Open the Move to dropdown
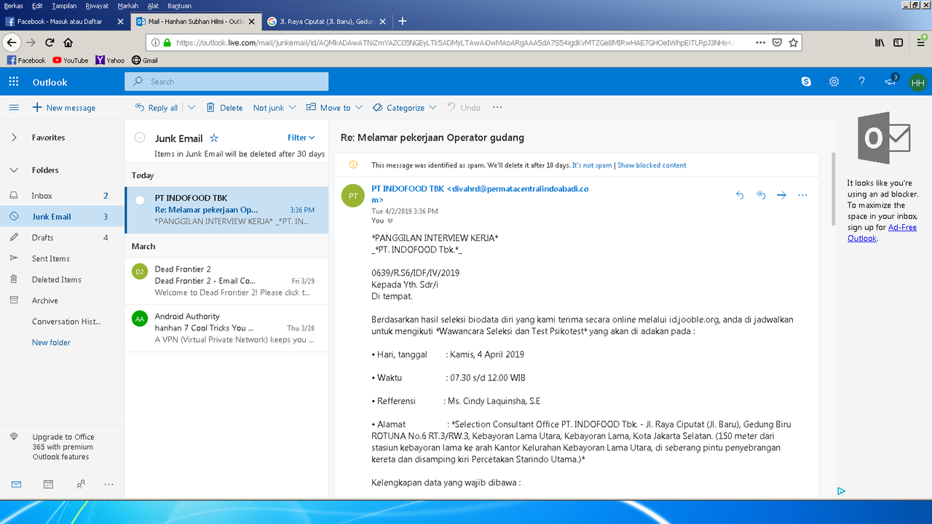The height and width of the screenshot is (524, 932). [334, 107]
